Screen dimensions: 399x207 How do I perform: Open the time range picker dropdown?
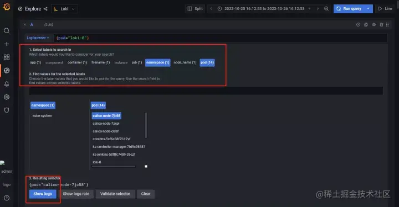(x=264, y=9)
